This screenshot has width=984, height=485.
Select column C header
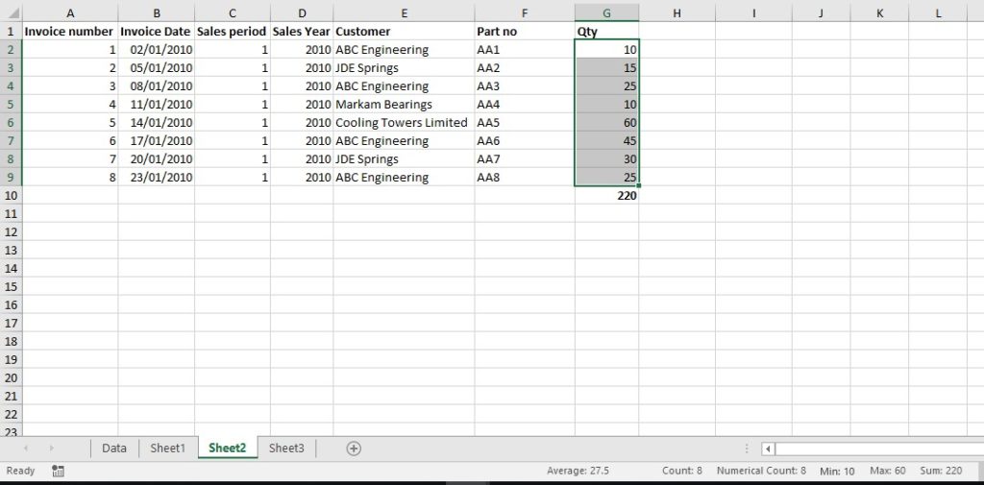pyautogui.click(x=233, y=12)
